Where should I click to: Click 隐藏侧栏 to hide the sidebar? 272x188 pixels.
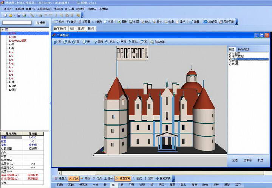coord(158,42)
